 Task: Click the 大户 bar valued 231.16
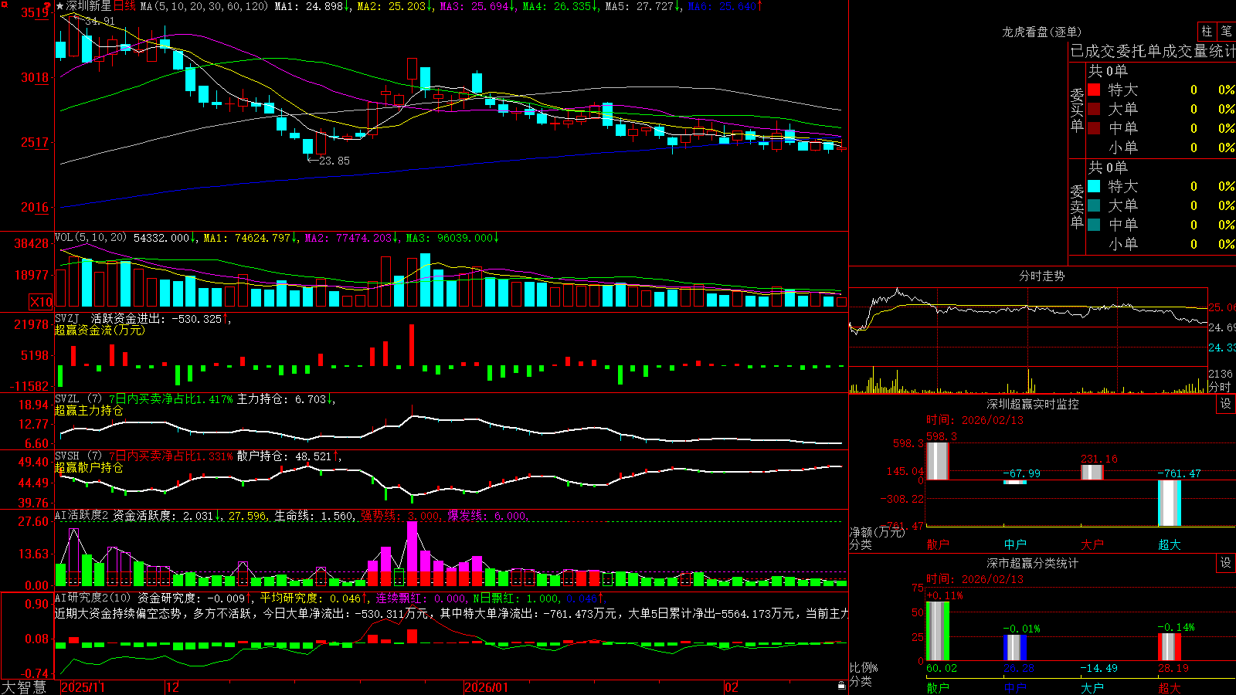tap(1092, 473)
